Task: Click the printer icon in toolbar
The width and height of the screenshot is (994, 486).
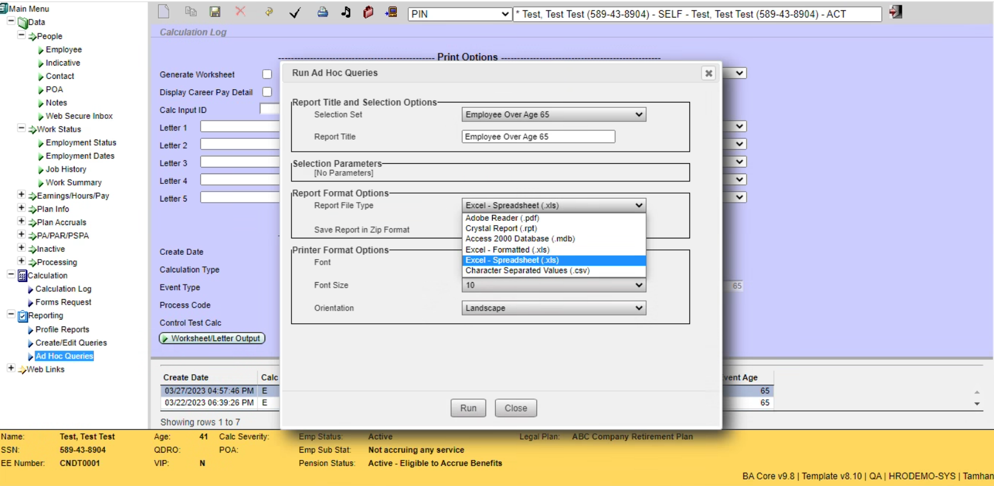Action: click(x=322, y=12)
